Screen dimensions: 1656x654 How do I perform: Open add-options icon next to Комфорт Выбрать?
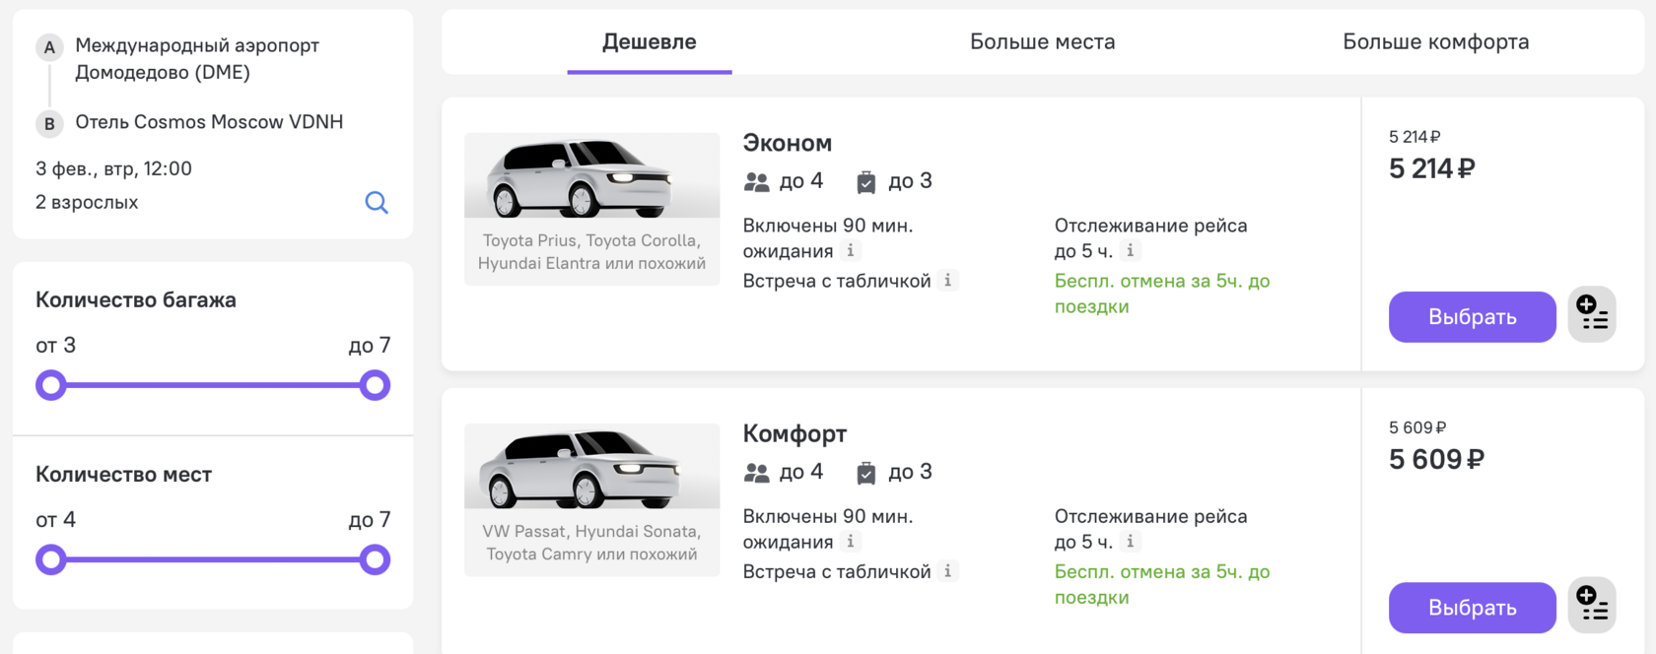1592,605
